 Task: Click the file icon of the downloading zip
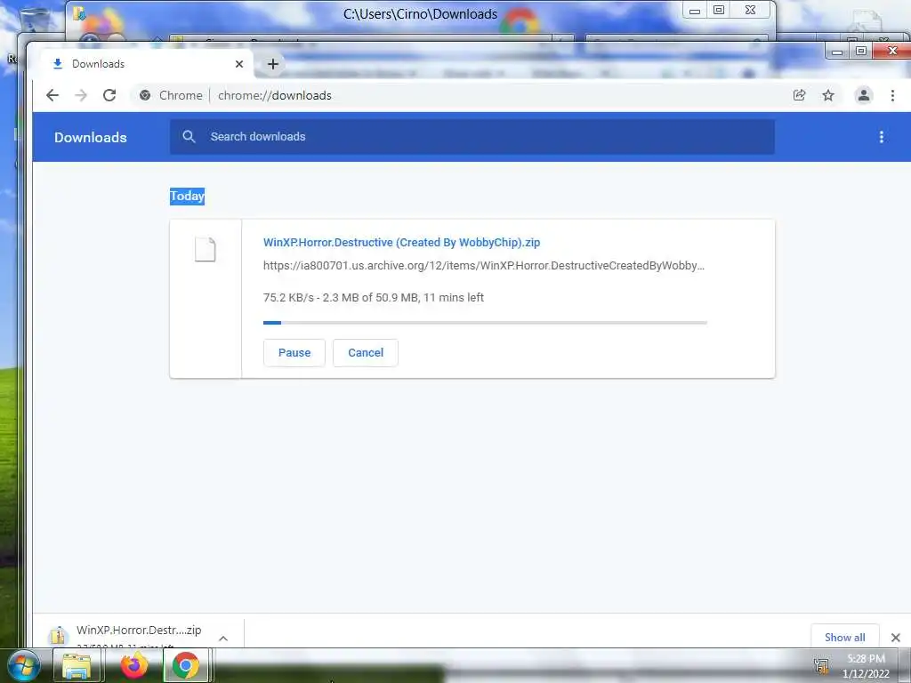pyautogui.click(x=206, y=250)
